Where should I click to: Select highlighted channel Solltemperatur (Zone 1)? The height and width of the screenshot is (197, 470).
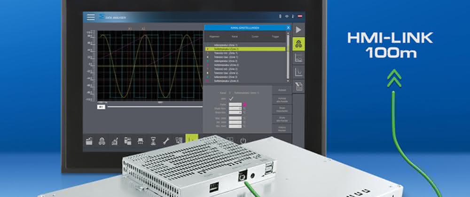pyautogui.click(x=245, y=48)
